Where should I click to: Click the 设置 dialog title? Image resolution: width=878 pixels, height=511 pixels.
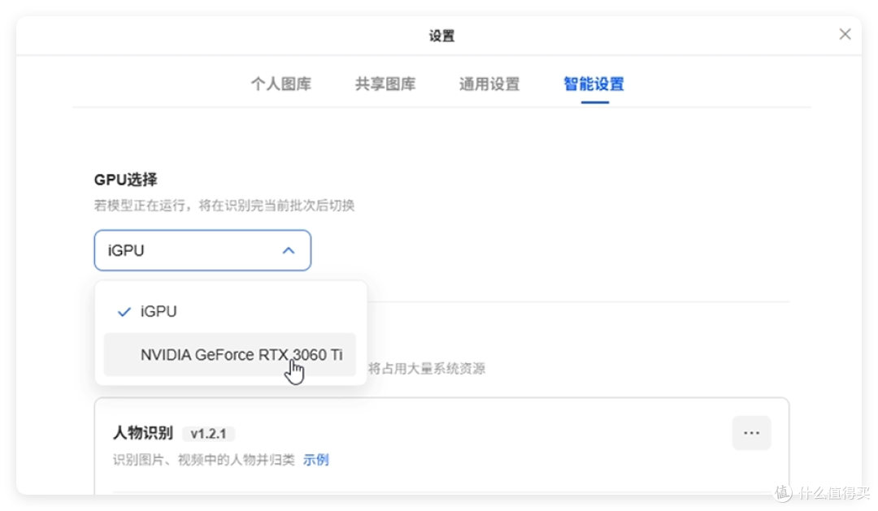pos(441,36)
